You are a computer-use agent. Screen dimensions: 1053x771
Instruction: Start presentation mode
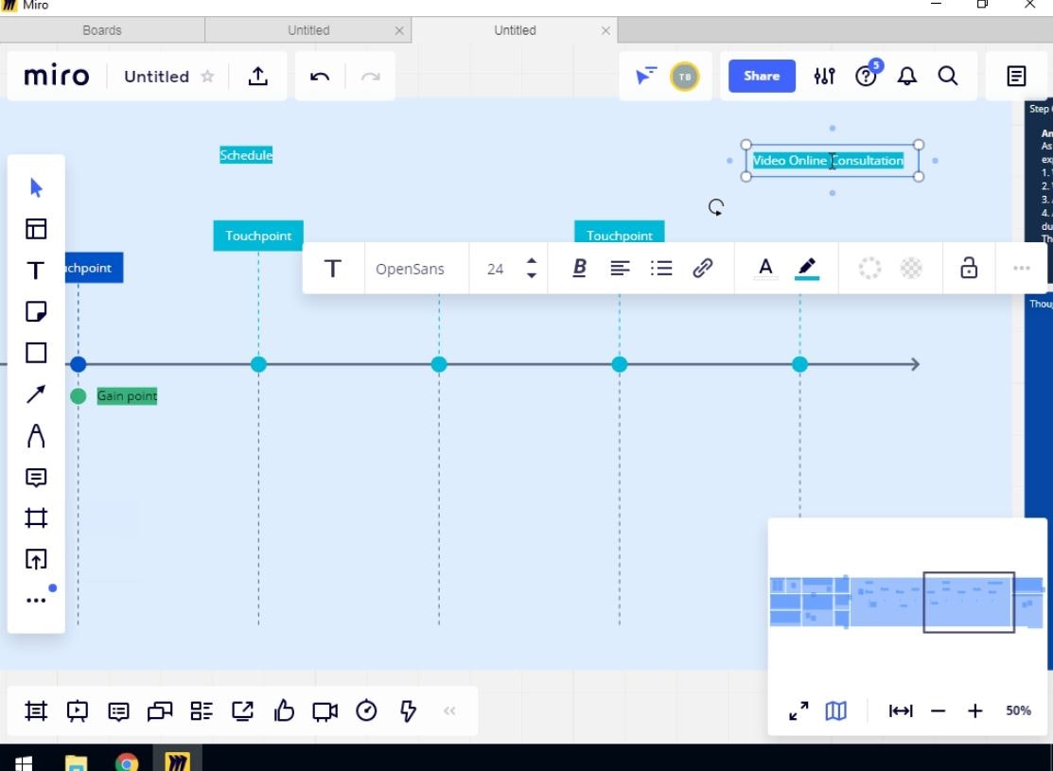[x=78, y=710]
